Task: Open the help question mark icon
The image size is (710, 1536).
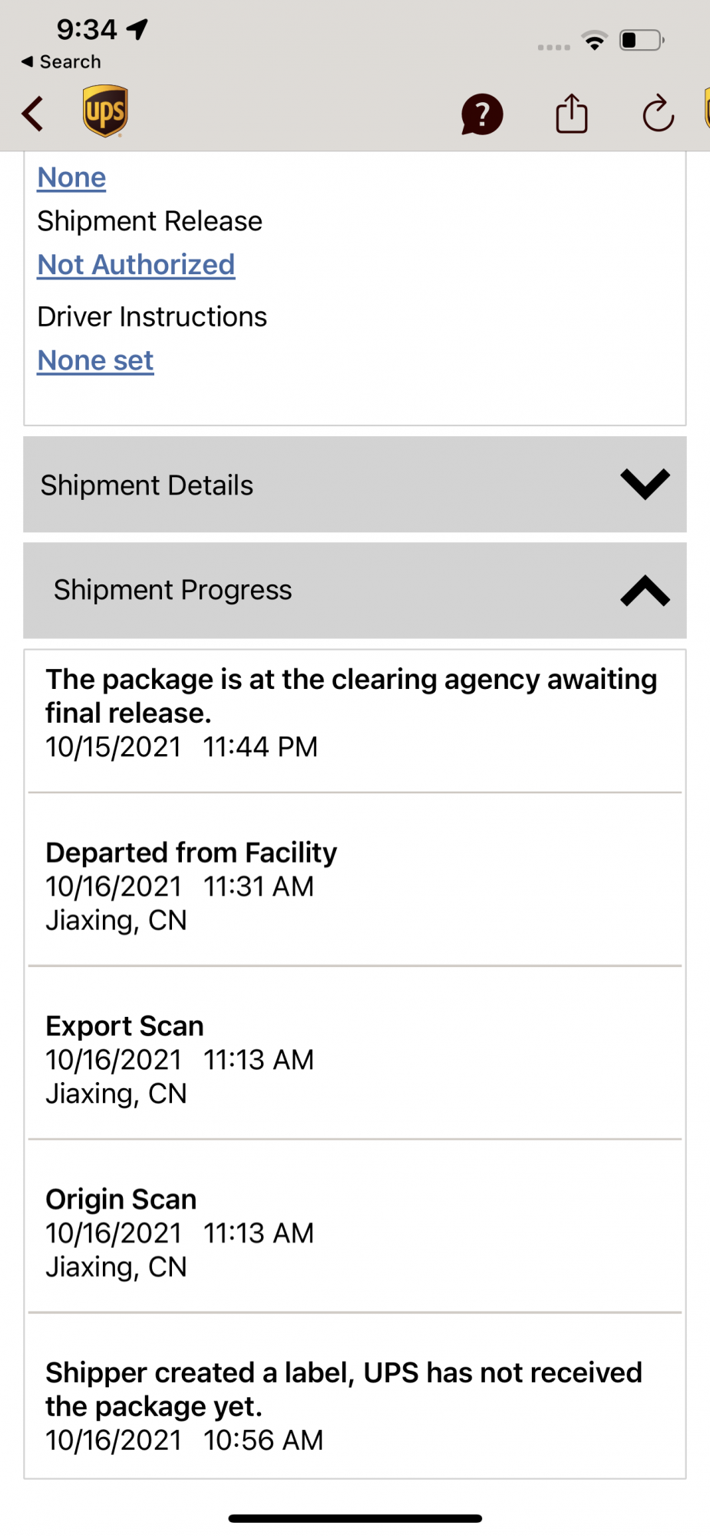Action: (x=481, y=114)
